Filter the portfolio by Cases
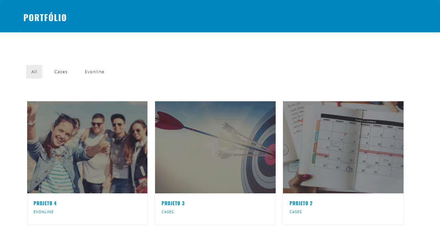 (x=61, y=72)
